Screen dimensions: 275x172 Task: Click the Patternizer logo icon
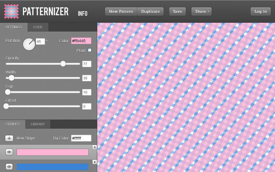point(11,11)
